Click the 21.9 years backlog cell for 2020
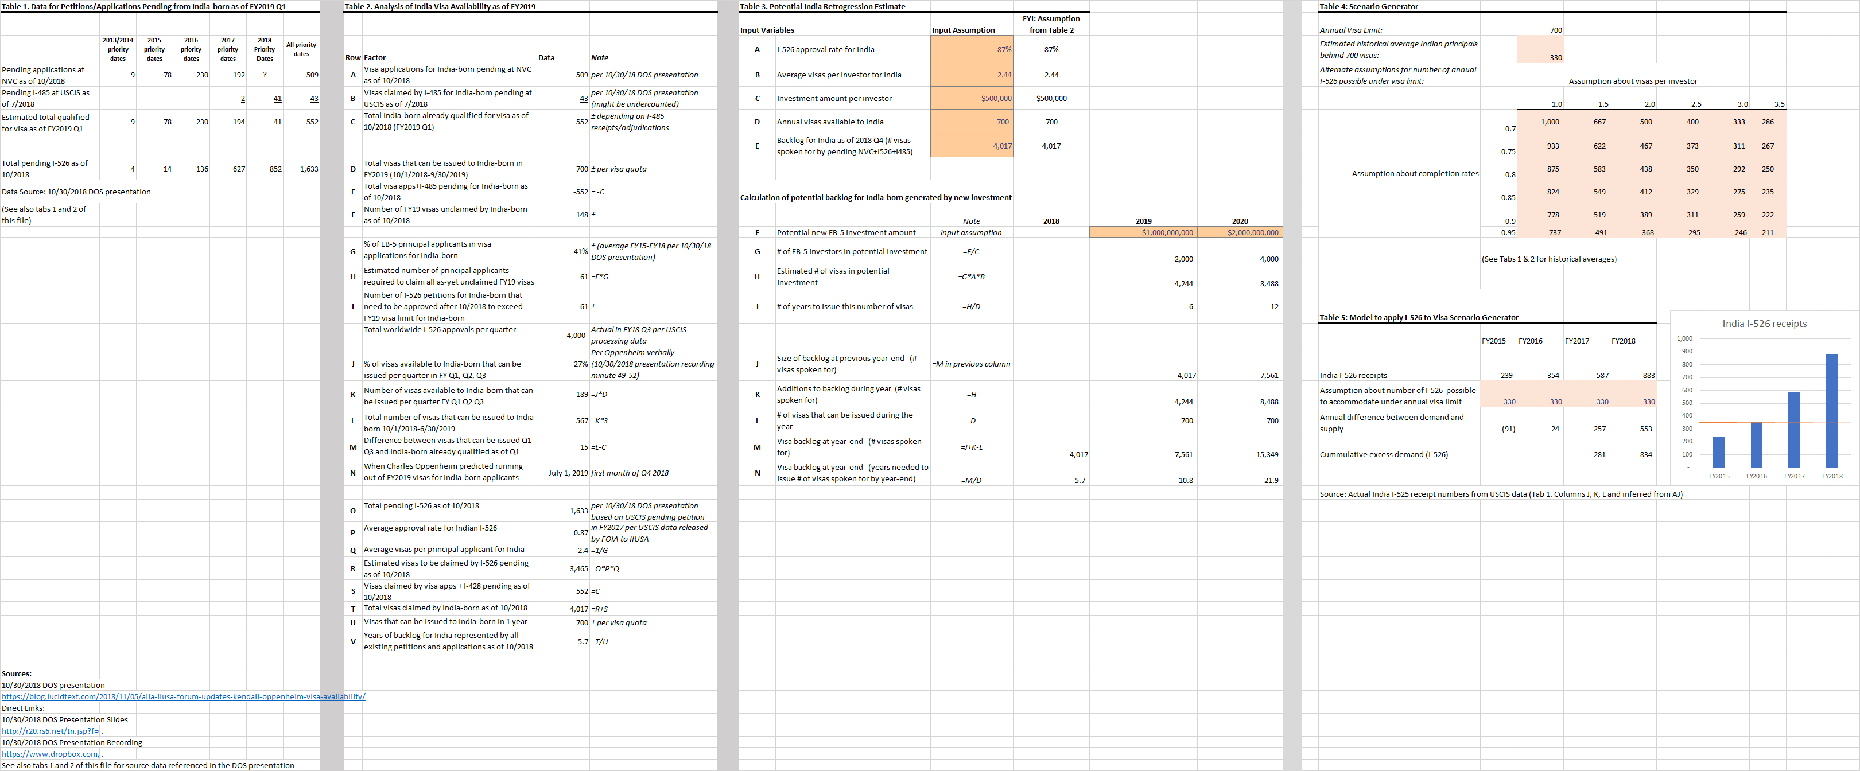Image resolution: width=1860 pixels, height=771 pixels. click(x=1270, y=480)
